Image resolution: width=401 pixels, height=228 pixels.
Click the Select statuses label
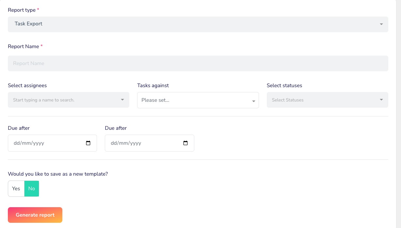point(284,86)
